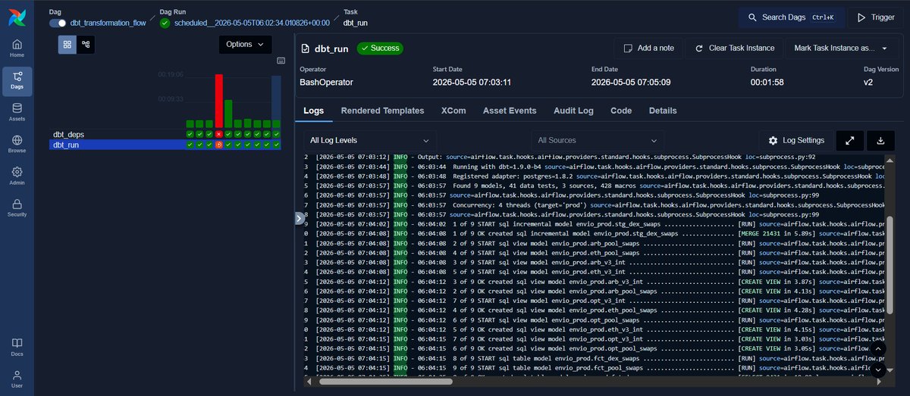Download the task logs
The height and width of the screenshot is (396, 910).
(880, 141)
